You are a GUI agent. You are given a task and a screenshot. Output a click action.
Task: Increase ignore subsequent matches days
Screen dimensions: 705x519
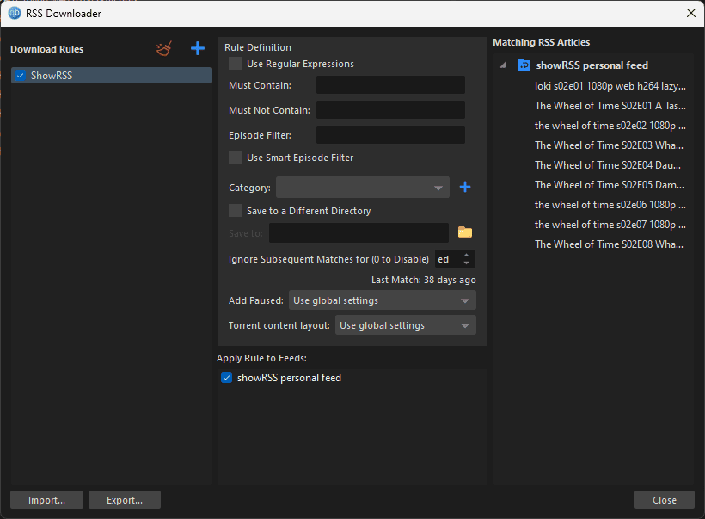(467, 254)
